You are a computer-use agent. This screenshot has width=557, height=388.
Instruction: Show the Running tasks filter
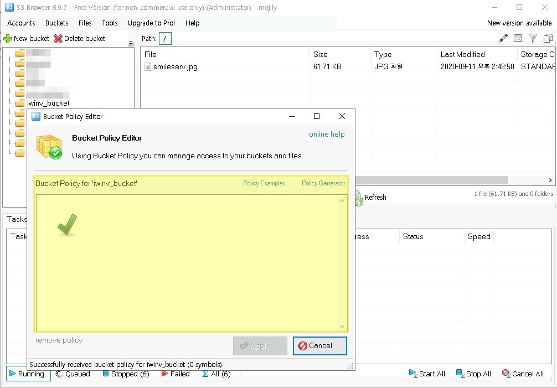28,374
